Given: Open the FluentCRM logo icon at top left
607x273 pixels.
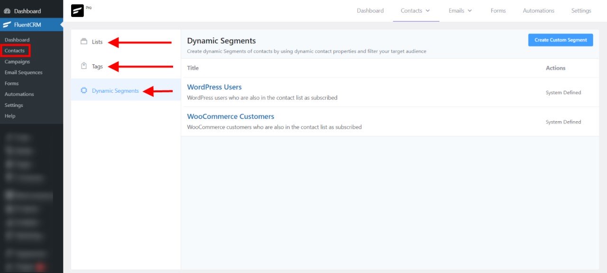Looking at the screenshot, I should 77,10.
